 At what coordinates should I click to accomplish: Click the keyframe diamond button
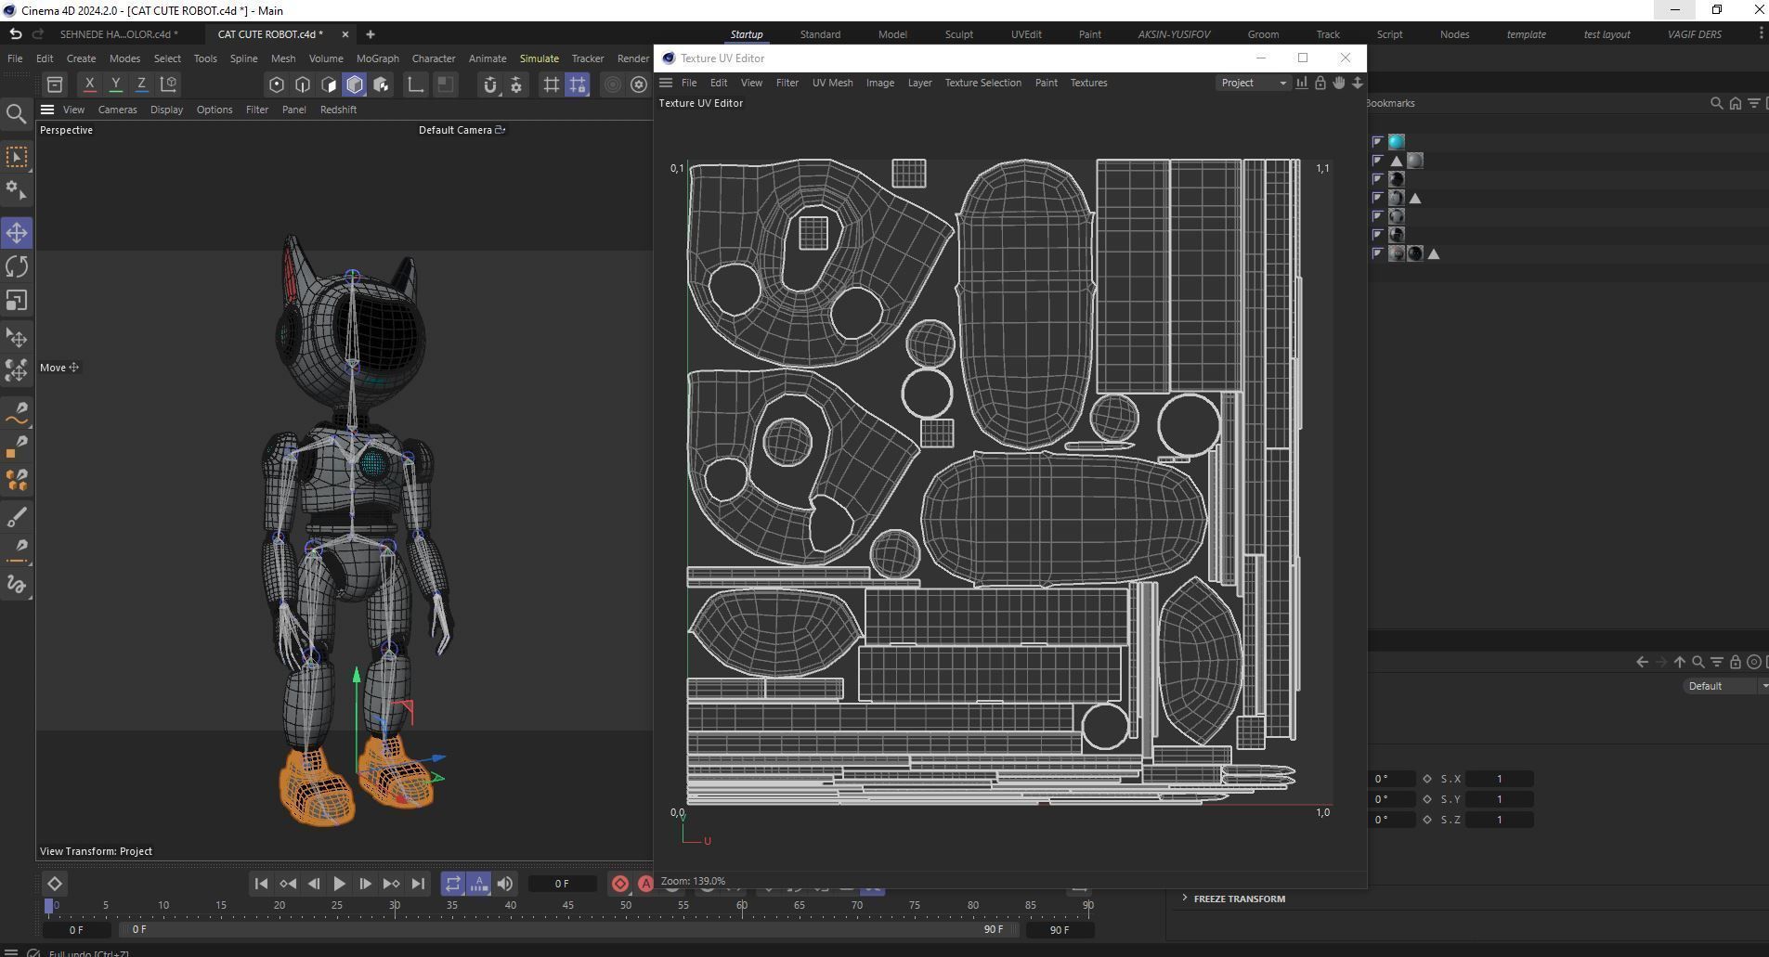click(54, 884)
